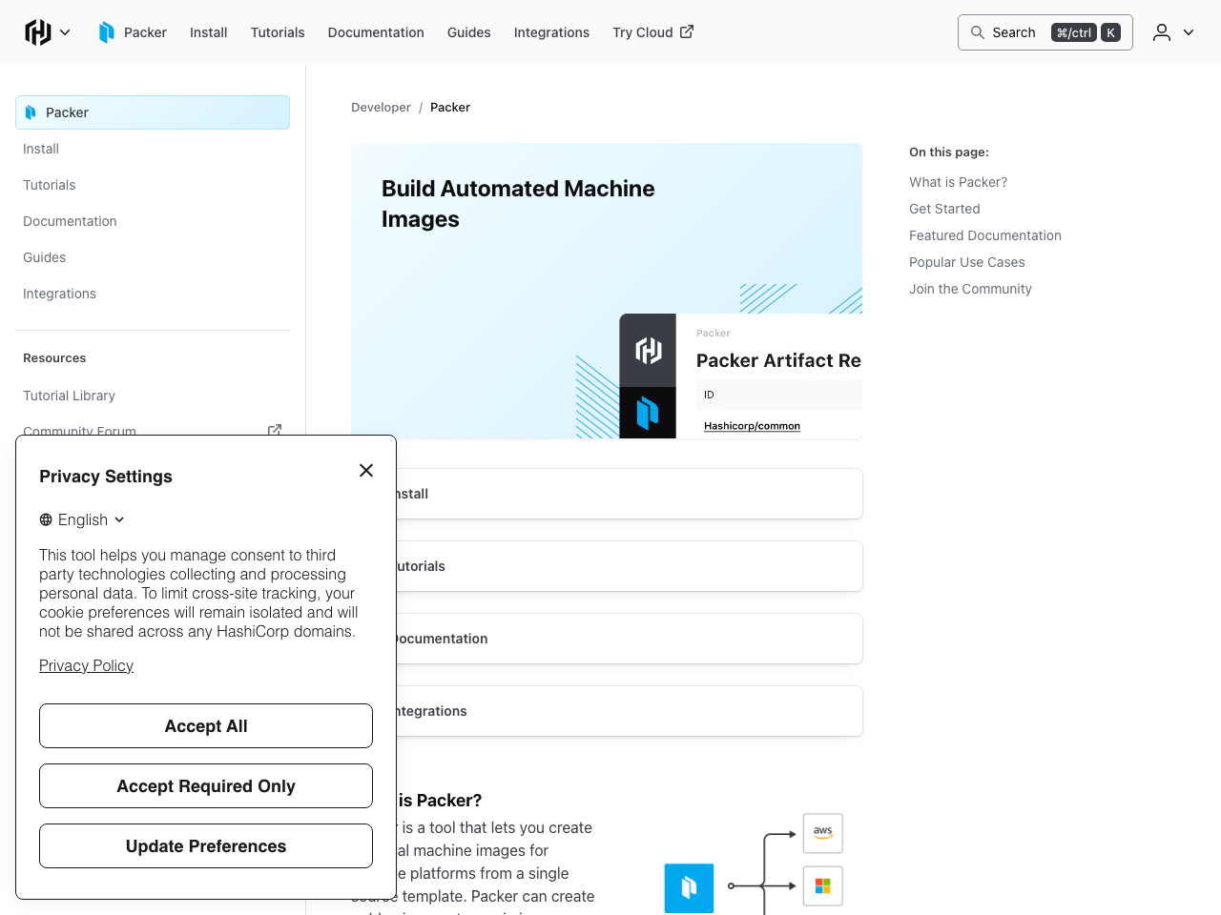The image size is (1221, 915).
Task: Click the Packer icon in sidebar
Action: (x=31, y=112)
